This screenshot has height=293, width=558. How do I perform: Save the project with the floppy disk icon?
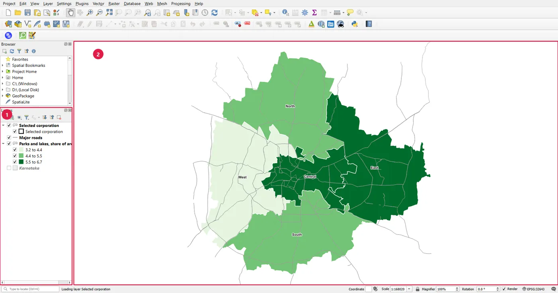tap(28, 13)
